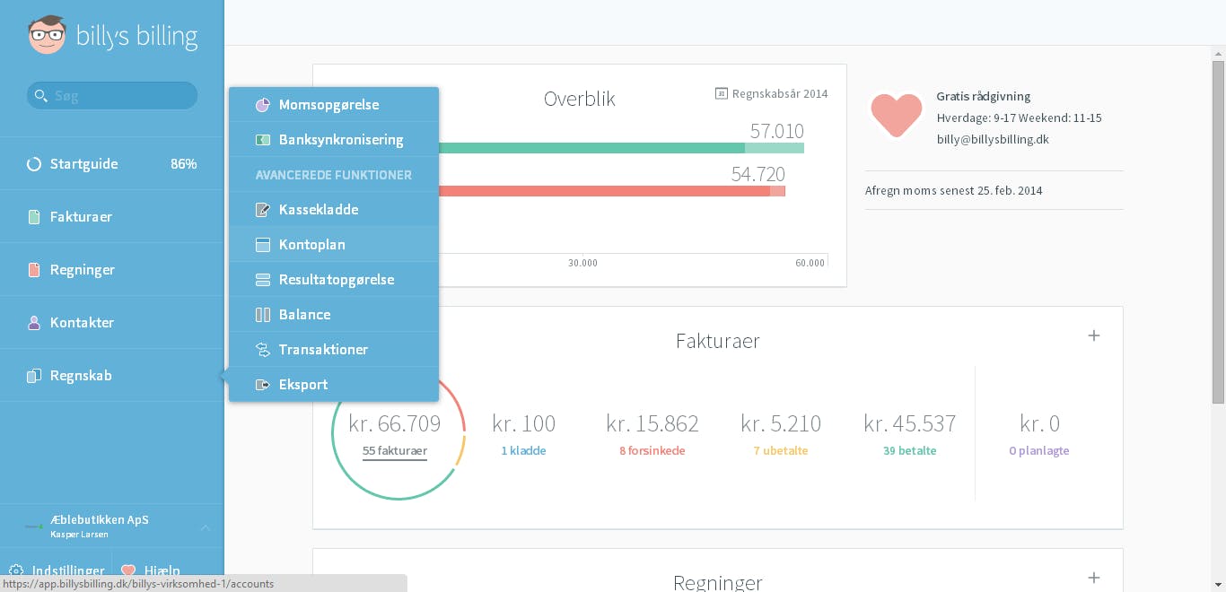Click the red Regninger document icon

click(34, 270)
